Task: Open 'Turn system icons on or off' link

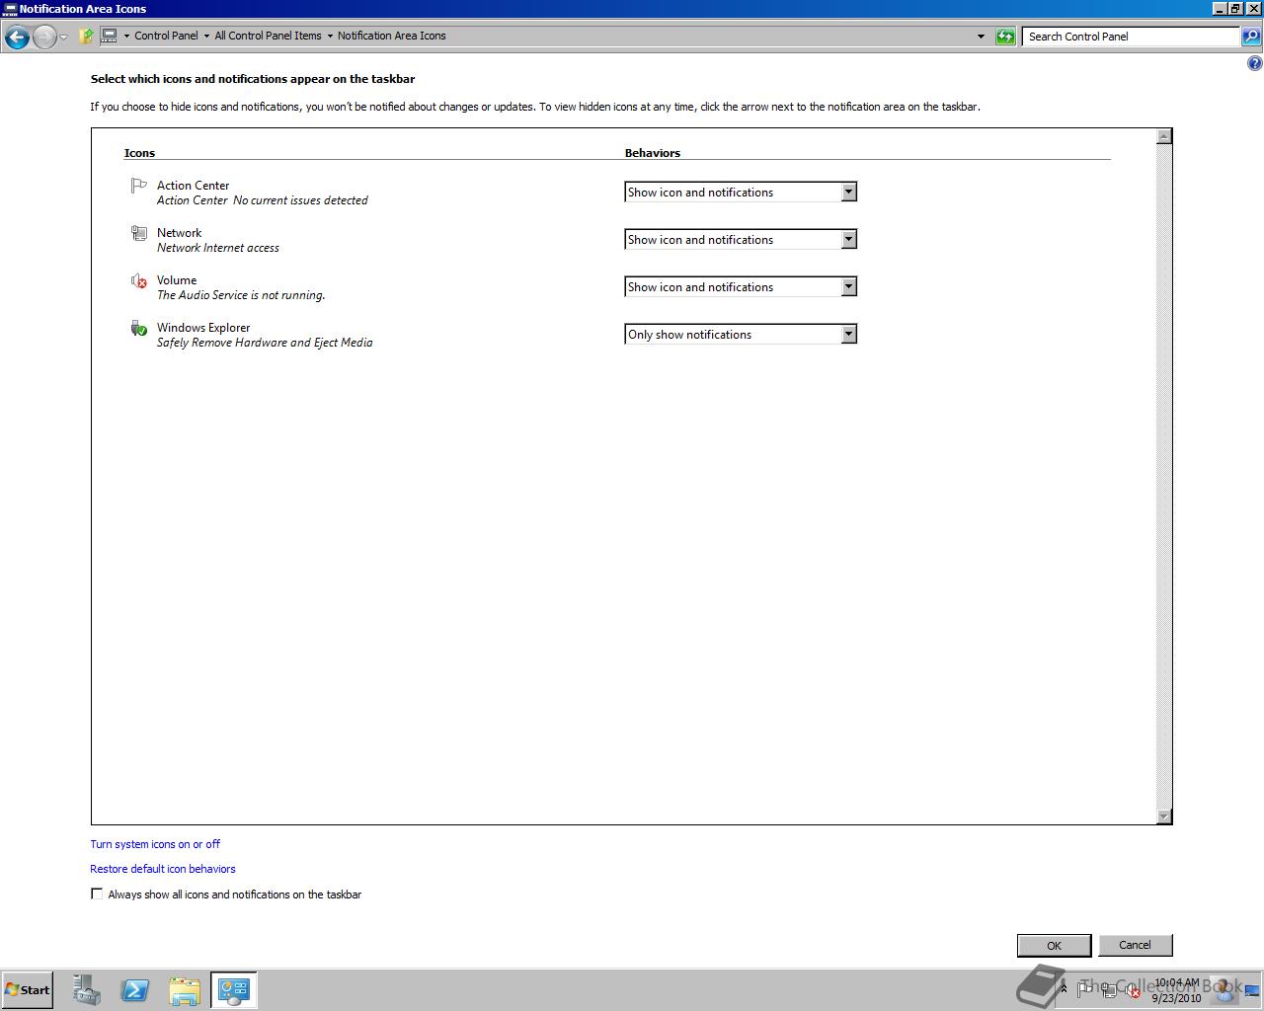Action: 155,844
